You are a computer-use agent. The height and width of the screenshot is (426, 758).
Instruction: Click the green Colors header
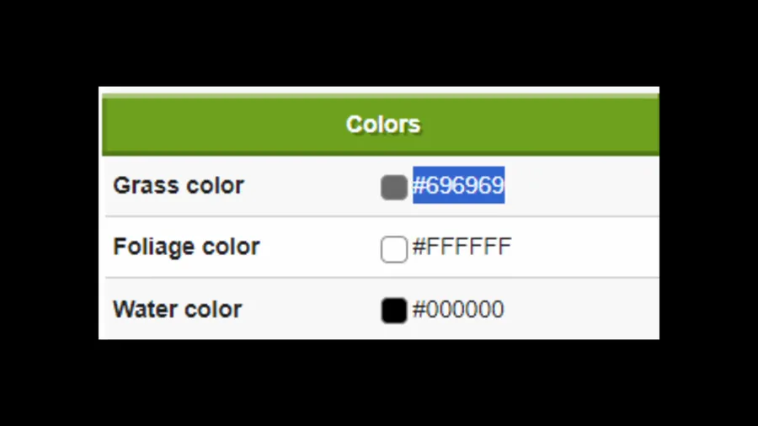381,125
